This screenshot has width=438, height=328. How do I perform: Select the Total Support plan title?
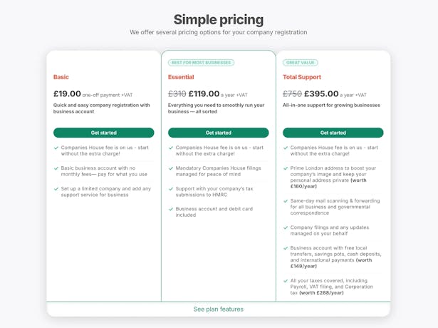(302, 77)
